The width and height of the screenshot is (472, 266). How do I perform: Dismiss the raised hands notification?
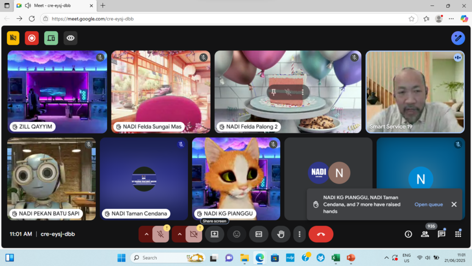[x=454, y=205]
